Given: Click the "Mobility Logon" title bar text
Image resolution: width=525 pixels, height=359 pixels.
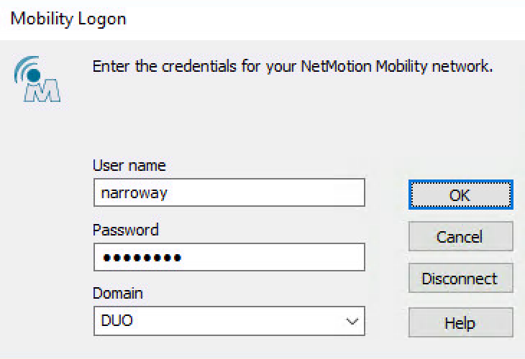Looking at the screenshot, I should point(68,19).
